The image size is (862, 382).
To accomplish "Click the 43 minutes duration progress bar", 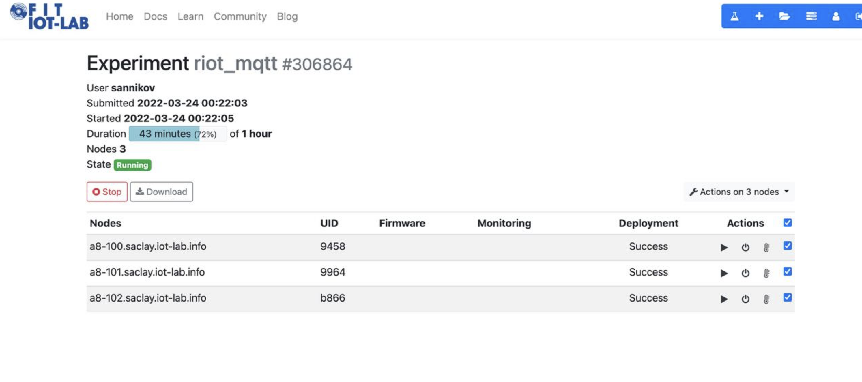I will click(177, 133).
